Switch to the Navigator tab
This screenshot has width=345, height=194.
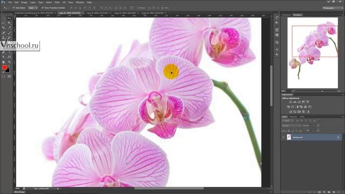pyautogui.click(x=298, y=15)
